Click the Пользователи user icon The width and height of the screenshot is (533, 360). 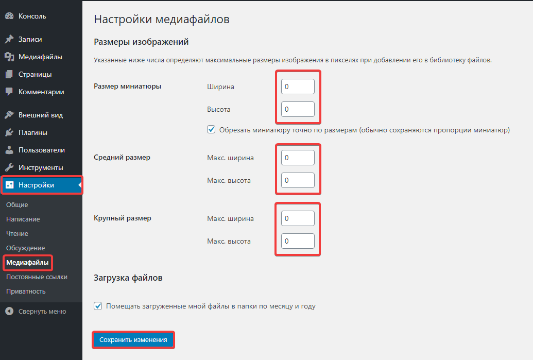coord(9,150)
